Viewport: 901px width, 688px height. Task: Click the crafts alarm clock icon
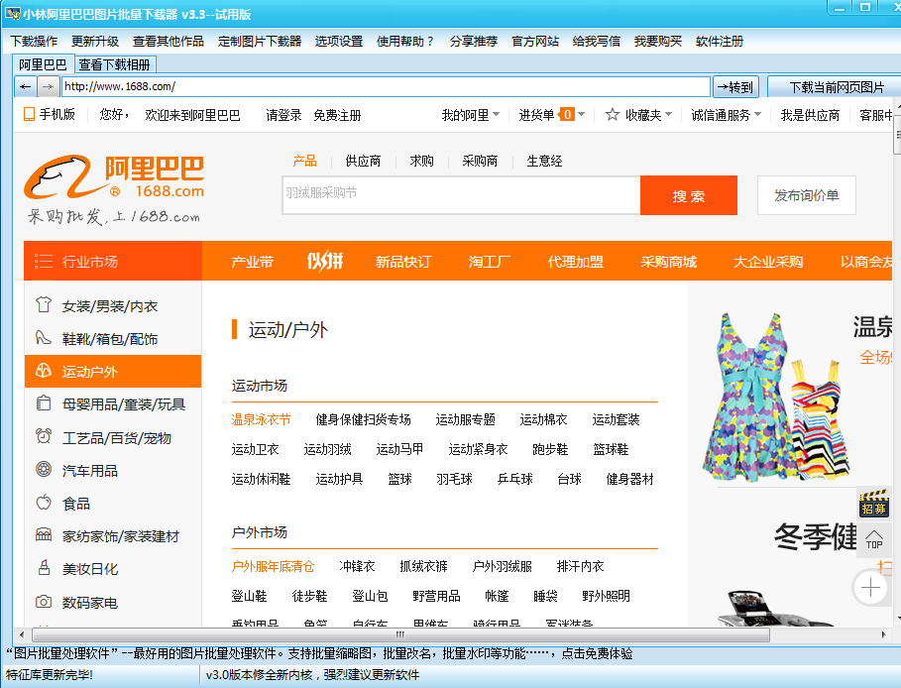pyautogui.click(x=44, y=436)
